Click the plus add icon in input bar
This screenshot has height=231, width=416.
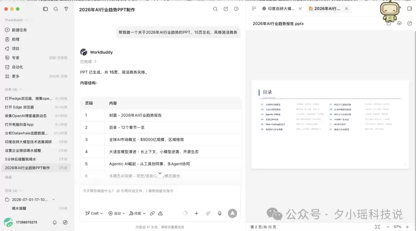[x=196, y=214]
